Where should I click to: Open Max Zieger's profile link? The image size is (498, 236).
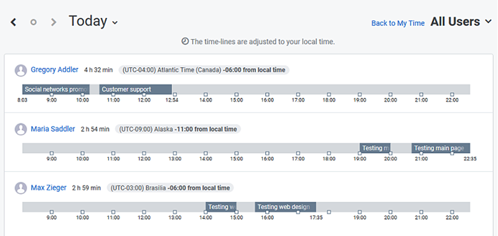pyautogui.click(x=49, y=187)
